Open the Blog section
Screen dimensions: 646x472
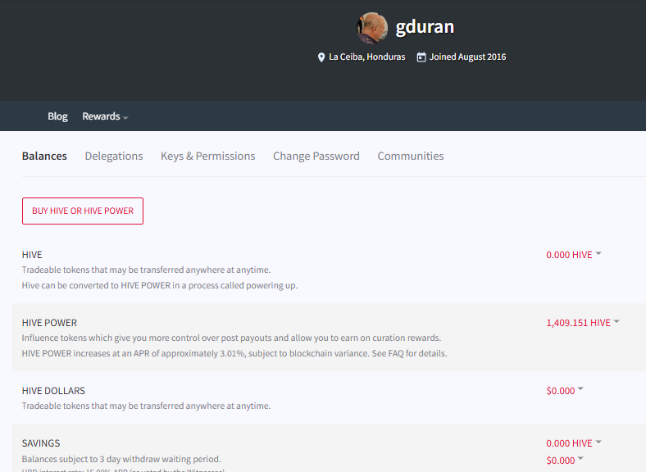pyautogui.click(x=57, y=116)
